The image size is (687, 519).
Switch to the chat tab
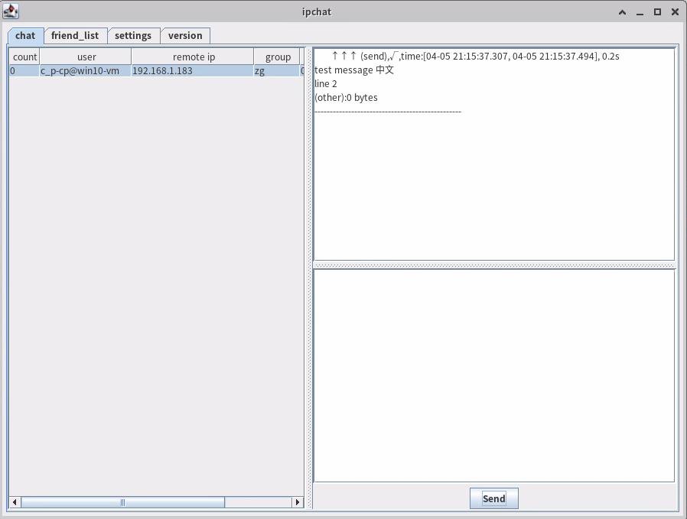[25, 36]
